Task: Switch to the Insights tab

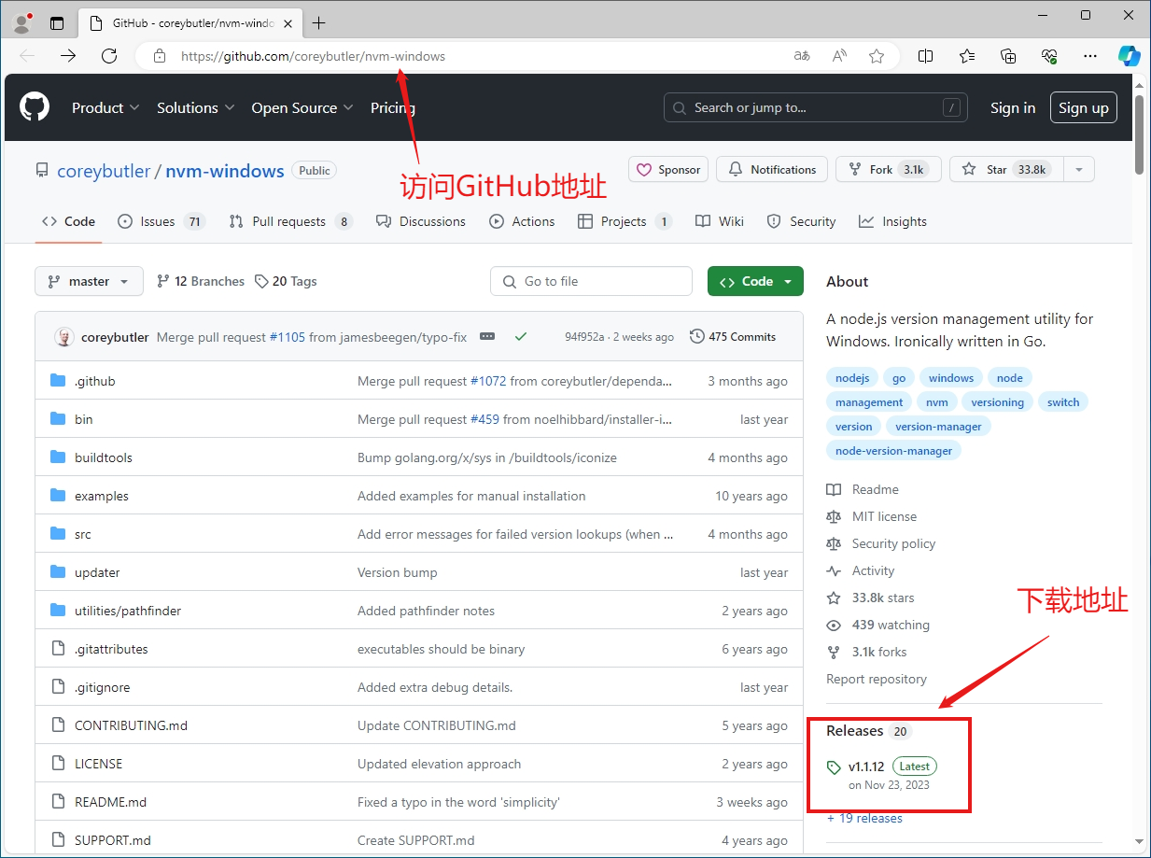Action: click(893, 221)
